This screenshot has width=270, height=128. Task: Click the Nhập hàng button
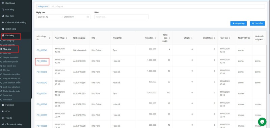point(239,24)
